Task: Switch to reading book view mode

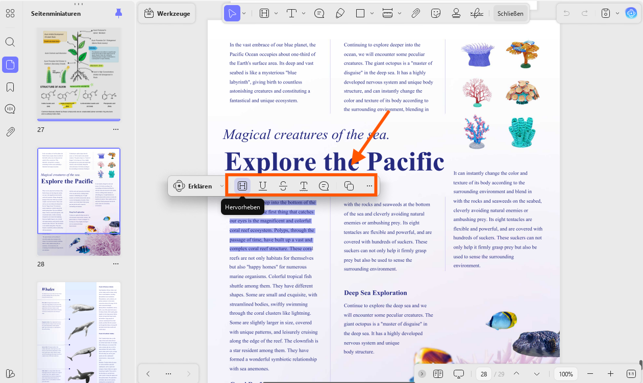Action: click(437, 374)
